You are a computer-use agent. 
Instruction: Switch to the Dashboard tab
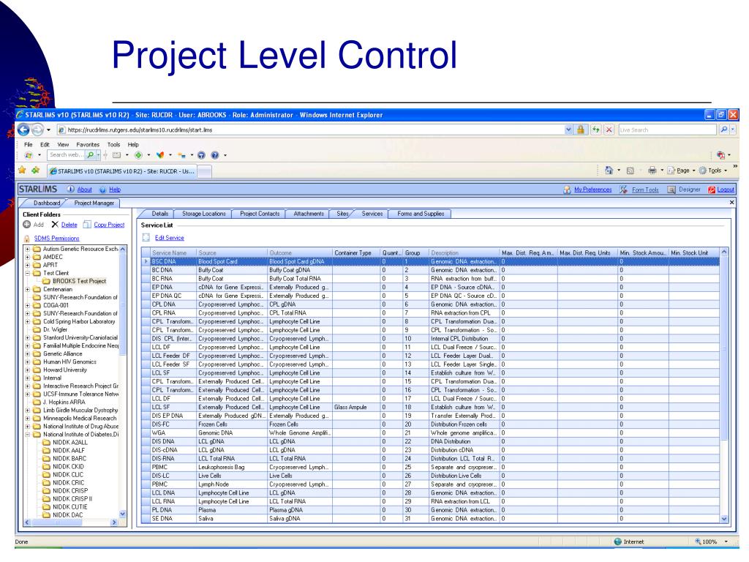pos(46,203)
